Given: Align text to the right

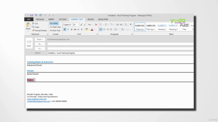Looking at the screenshot, I should (108, 29).
